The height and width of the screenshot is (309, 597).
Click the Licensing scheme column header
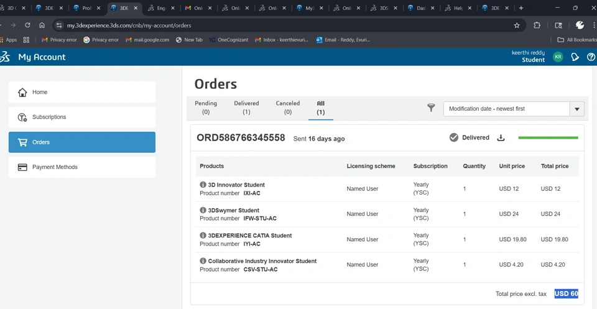(x=371, y=166)
